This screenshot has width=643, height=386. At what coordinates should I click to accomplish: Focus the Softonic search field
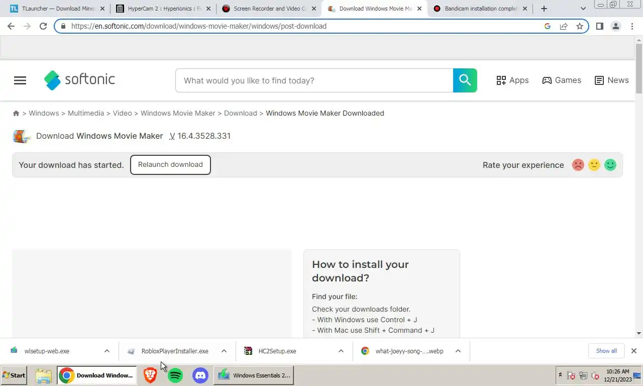point(314,80)
